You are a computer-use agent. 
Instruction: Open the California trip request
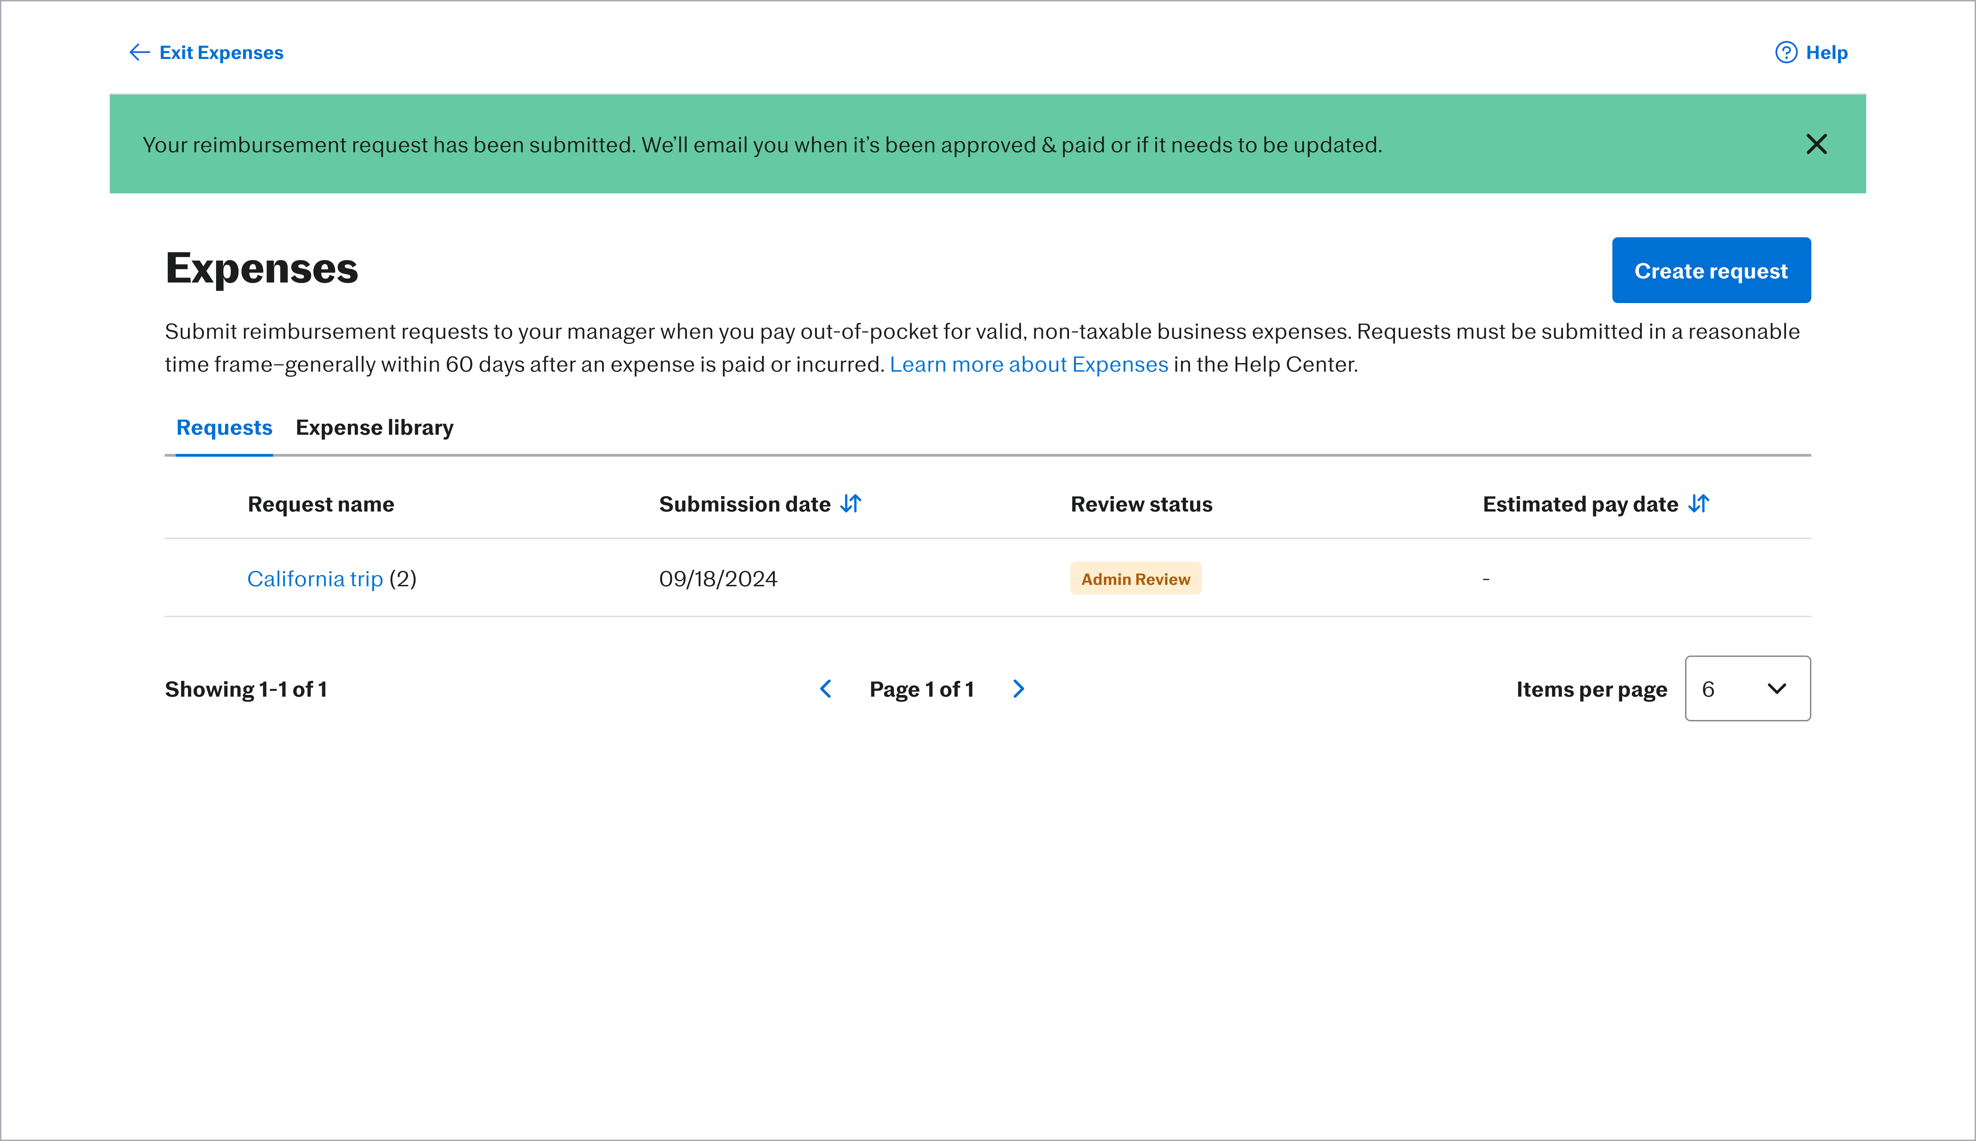(315, 579)
